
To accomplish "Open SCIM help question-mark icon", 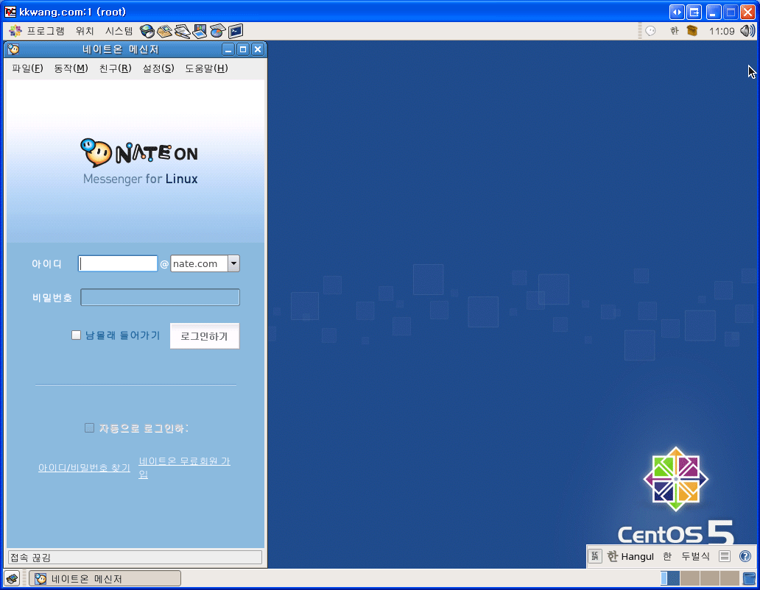I will 745,556.
